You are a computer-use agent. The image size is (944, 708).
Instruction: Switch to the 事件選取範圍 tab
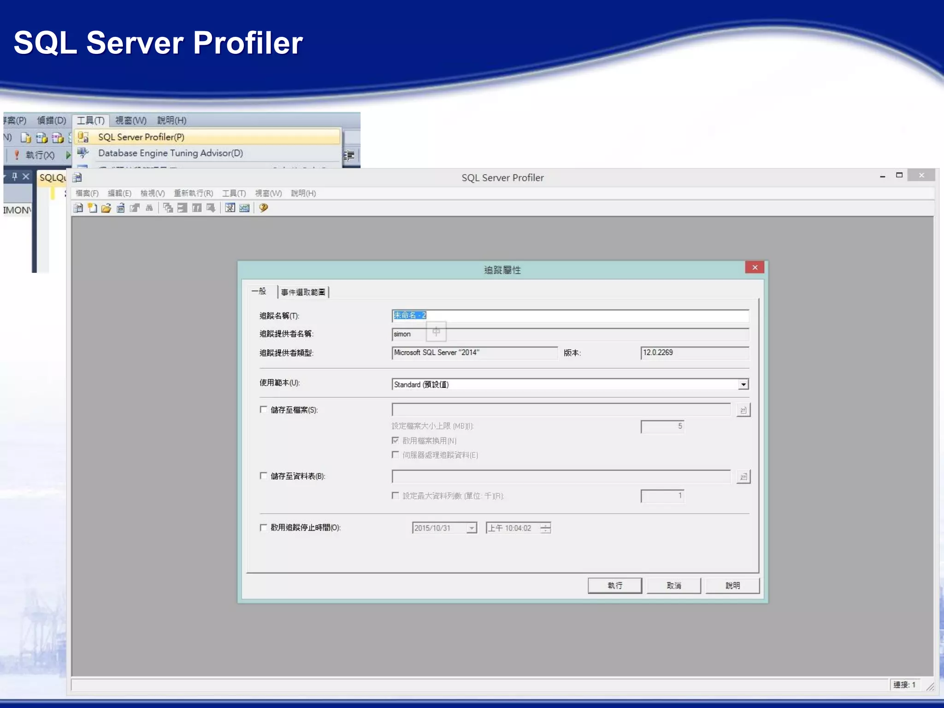303,292
